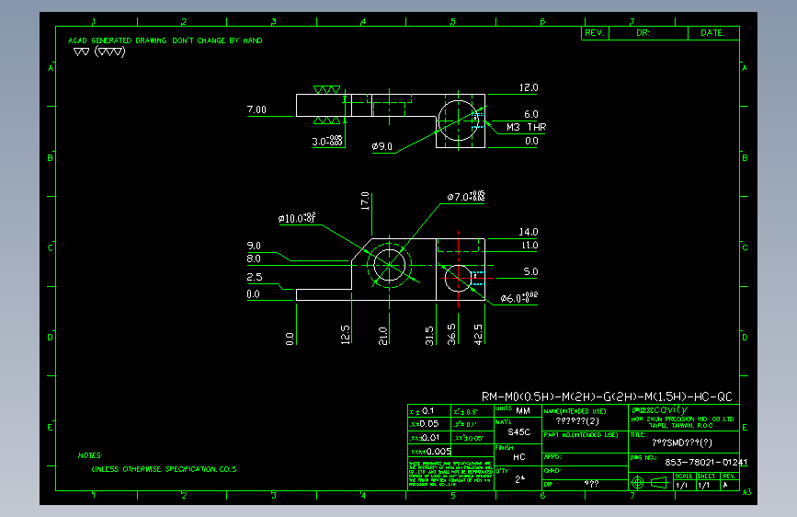Select the 1/1 value under SCALE
The width and height of the screenshot is (797, 517).
pyautogui.click(x=681, y=486)
